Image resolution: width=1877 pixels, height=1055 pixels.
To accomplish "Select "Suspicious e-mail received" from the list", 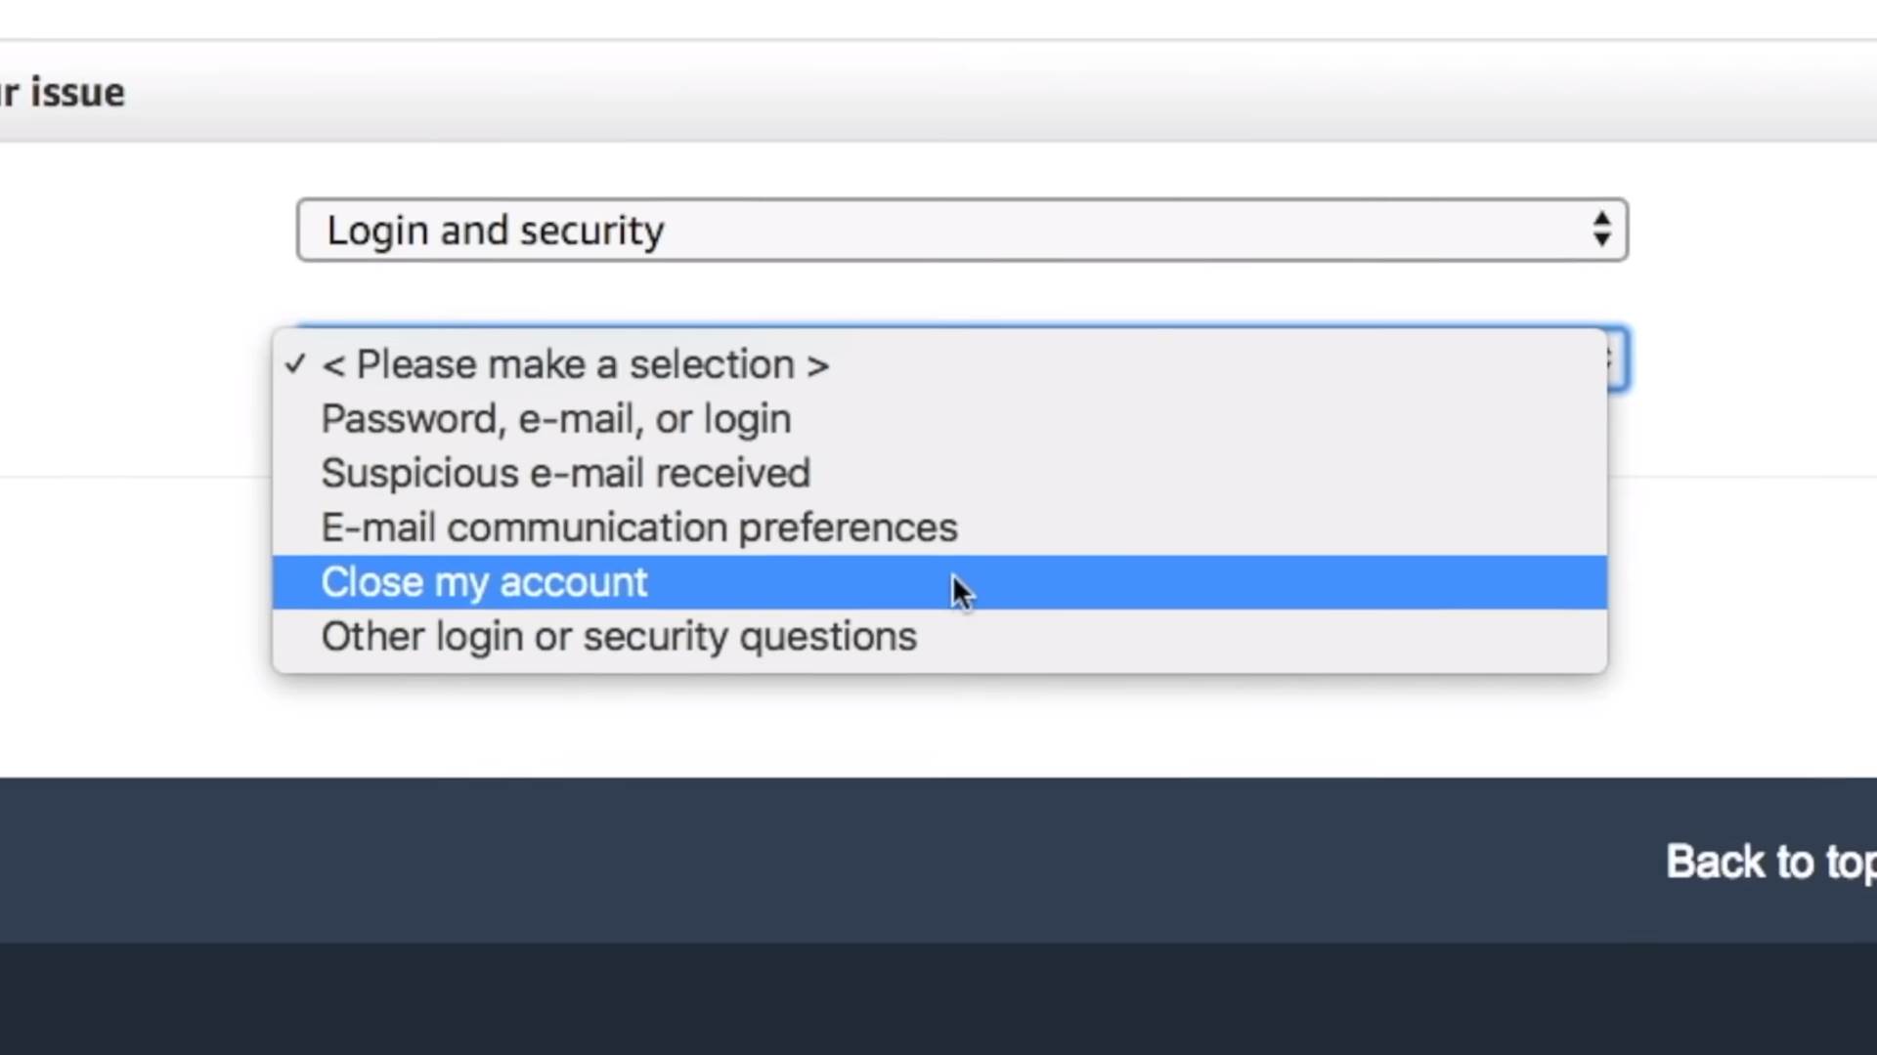I will [566, 474].
